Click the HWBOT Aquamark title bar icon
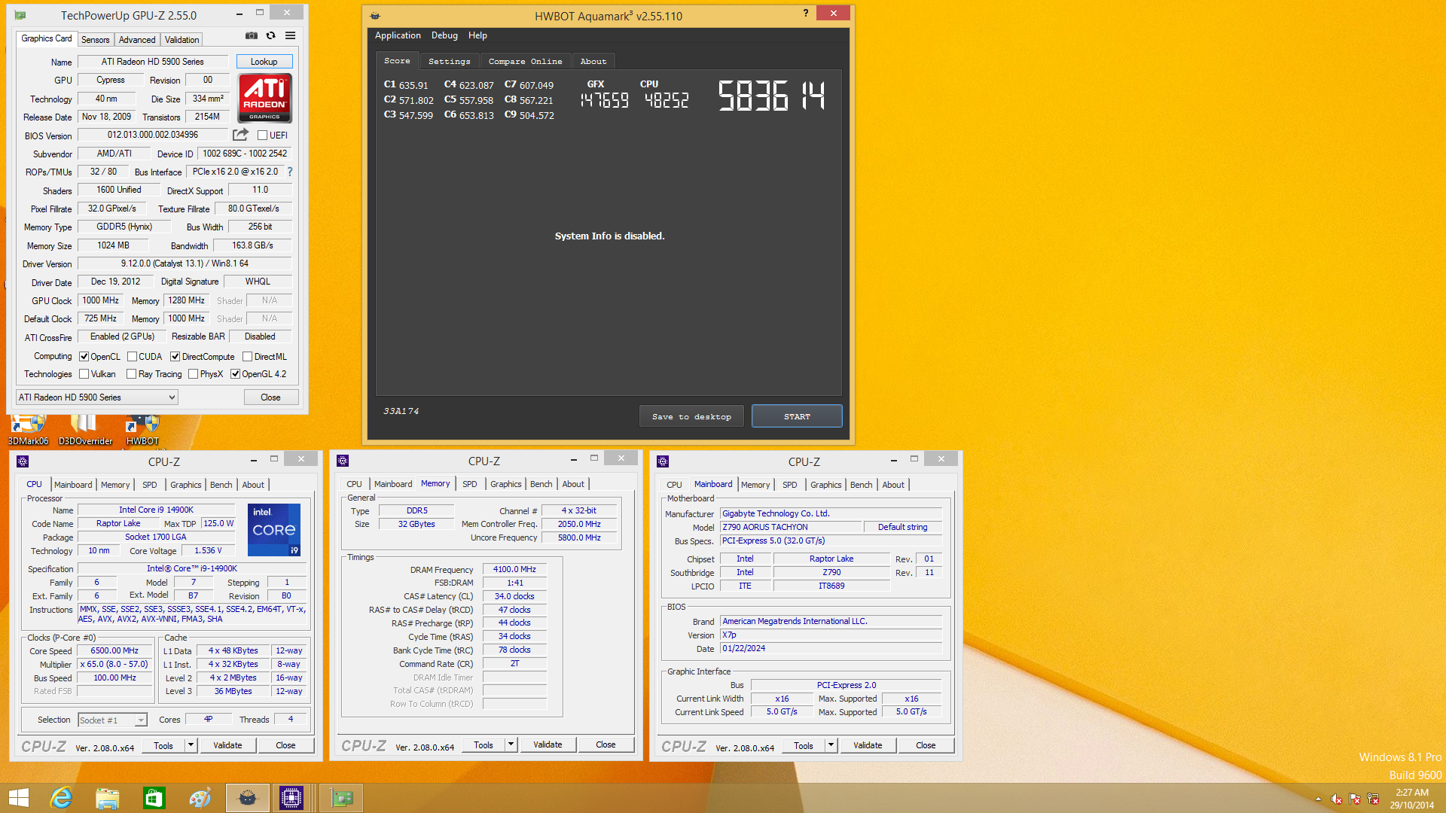The image size is (1446, 813). tap(375, 16)
